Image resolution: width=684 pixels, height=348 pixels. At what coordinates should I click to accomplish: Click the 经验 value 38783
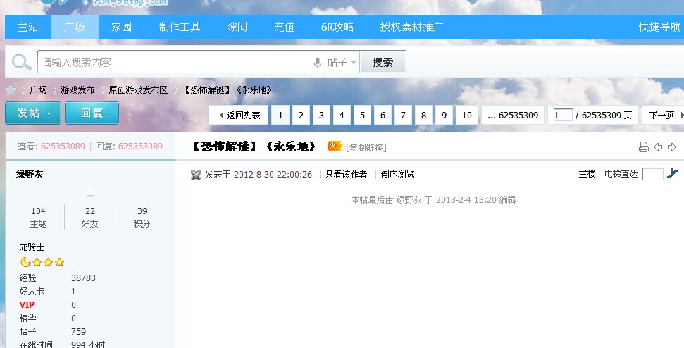pyautogui.click(x=83, y=278)
